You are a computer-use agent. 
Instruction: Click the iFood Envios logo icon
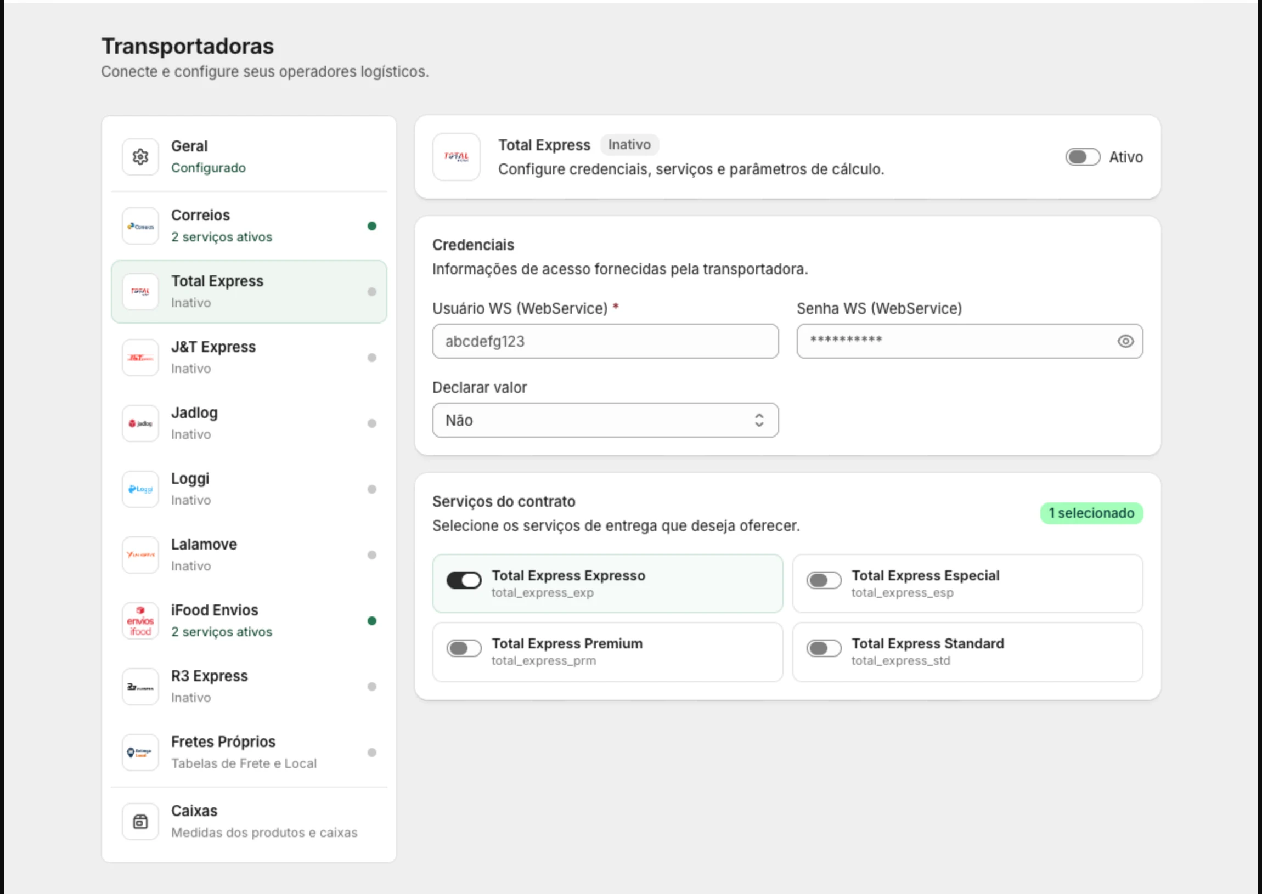[140, 621]
